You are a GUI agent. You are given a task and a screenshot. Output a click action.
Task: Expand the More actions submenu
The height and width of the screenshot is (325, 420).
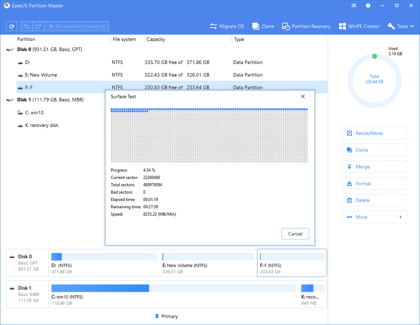(374, 217)
